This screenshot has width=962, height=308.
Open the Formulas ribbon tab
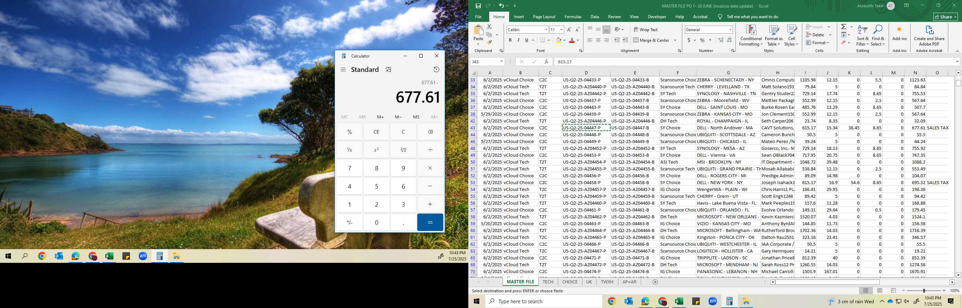(573, 17)
